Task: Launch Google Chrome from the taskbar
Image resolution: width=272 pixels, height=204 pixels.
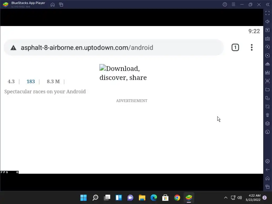Action: pyautogui.click(x=177, y=198)
